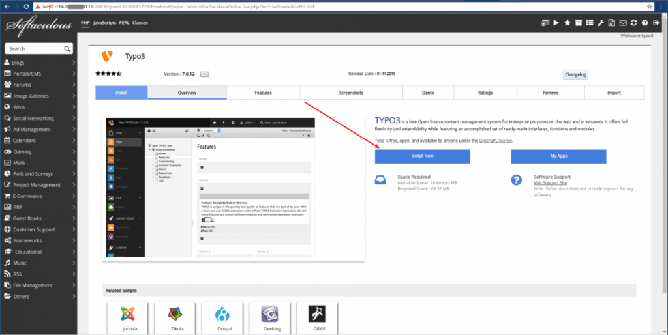The width and height of the screenshot is (668, 335).
Task: Click the My Apps button
Action: coord(558,156)
